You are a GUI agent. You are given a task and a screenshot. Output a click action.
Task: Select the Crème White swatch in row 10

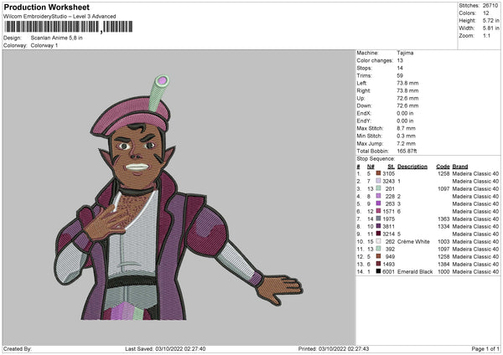378,241
